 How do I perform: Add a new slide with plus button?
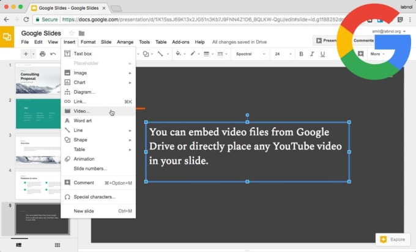26,54
